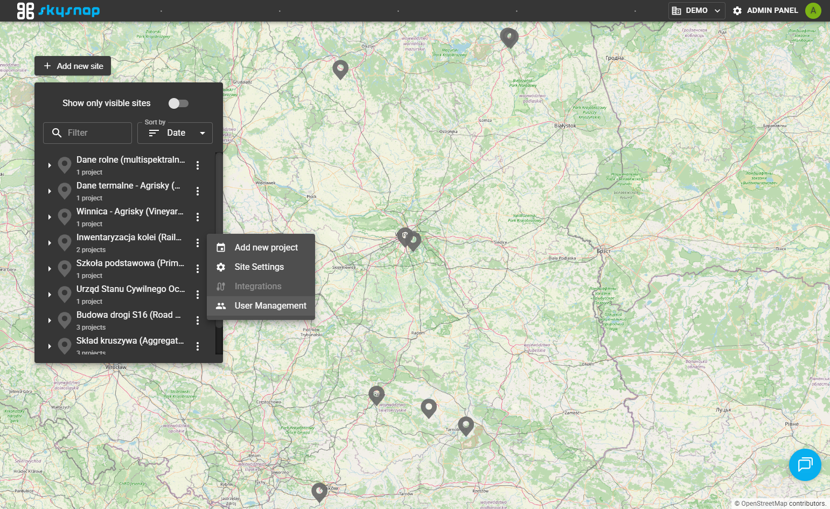Screen dimensions: 830x509
Task: Click the site list scrollbar
Action: (219, 240)
